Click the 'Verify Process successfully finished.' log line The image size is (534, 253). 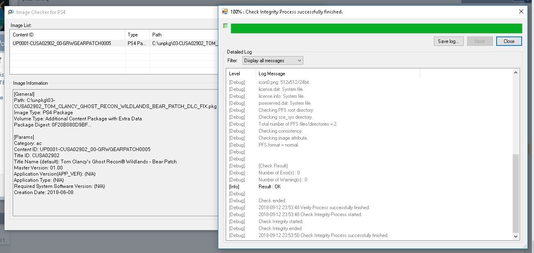coord(314,208)
